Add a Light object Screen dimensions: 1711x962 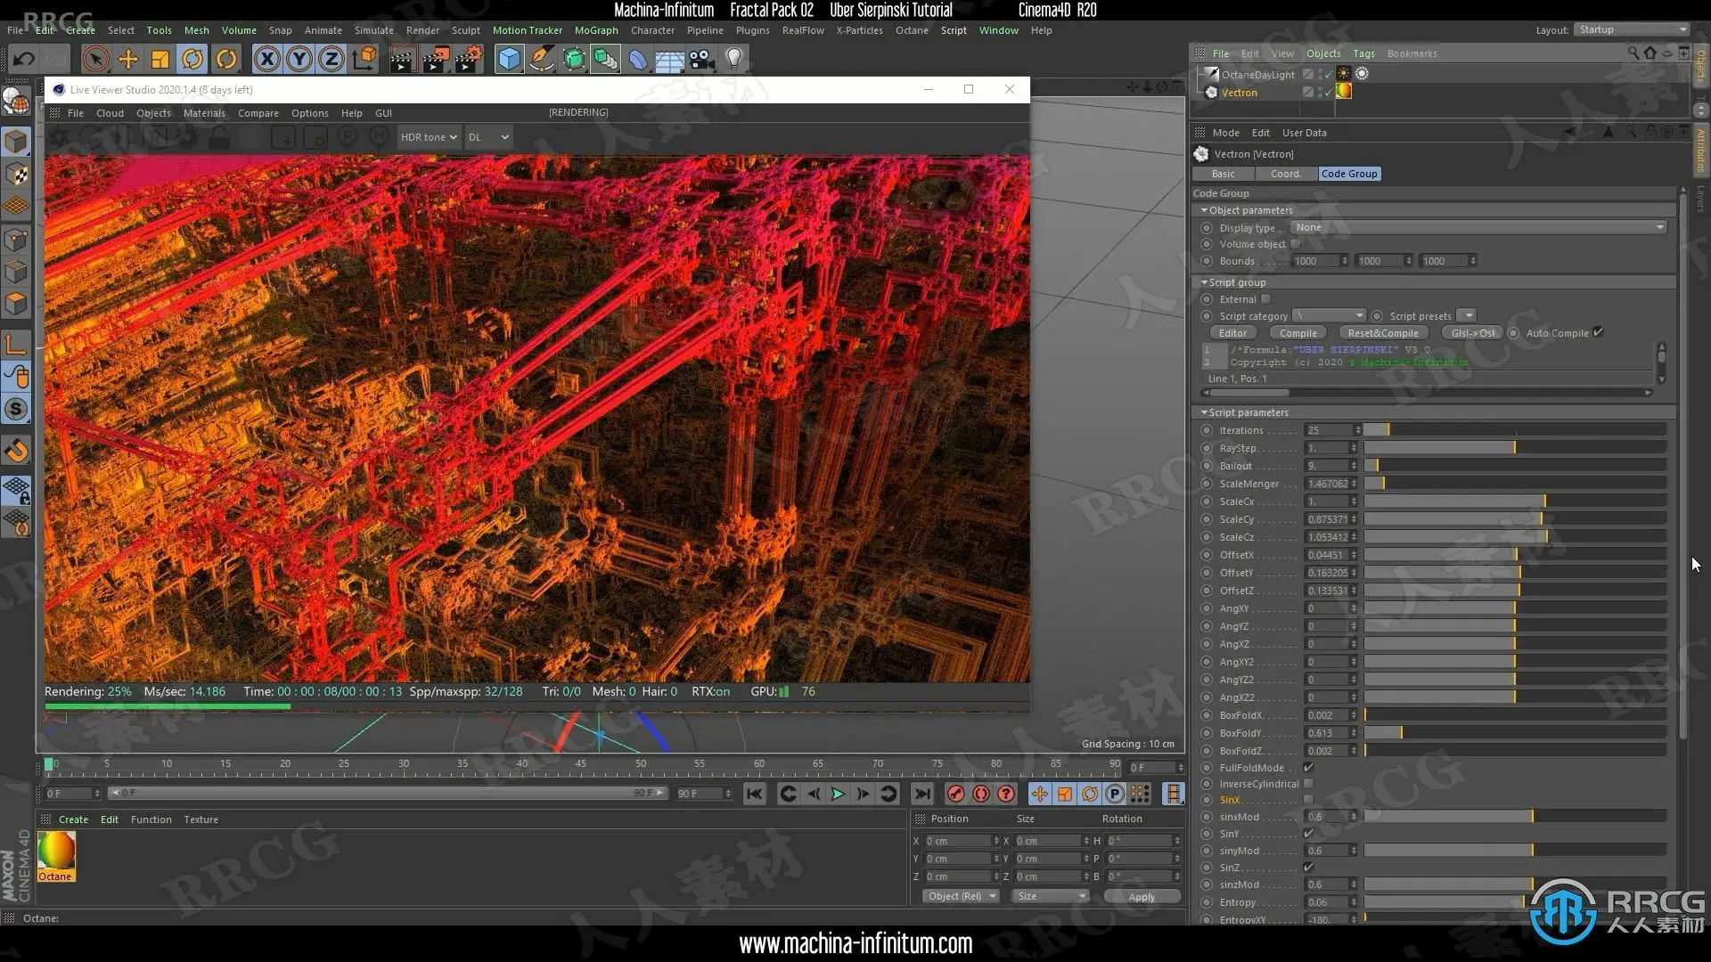733,60
